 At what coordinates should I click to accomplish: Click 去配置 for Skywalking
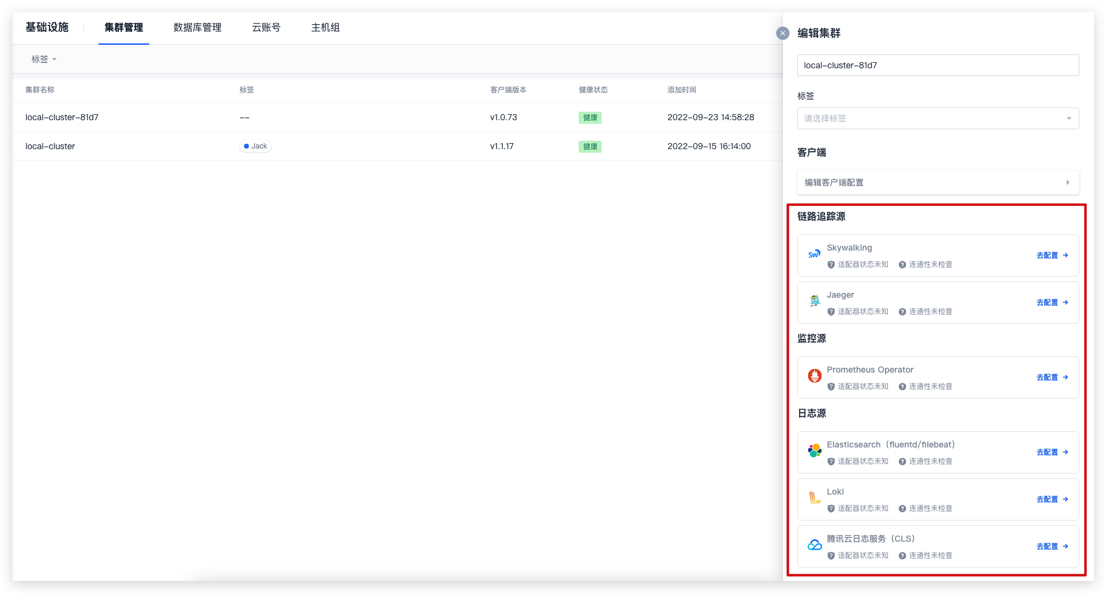point(1052,255)
